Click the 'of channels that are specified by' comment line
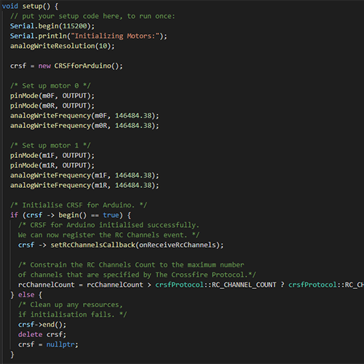The image size is (364, 364). tap(137, 274)
